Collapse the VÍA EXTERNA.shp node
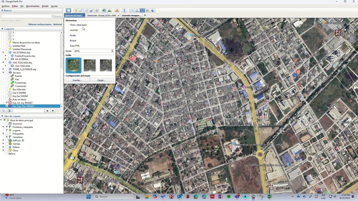Screen dimensions: 358x201 [x=3, y=52]
